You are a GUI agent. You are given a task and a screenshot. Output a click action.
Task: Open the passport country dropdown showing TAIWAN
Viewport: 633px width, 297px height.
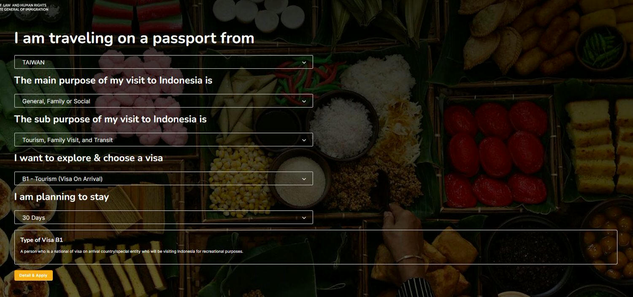164,62
